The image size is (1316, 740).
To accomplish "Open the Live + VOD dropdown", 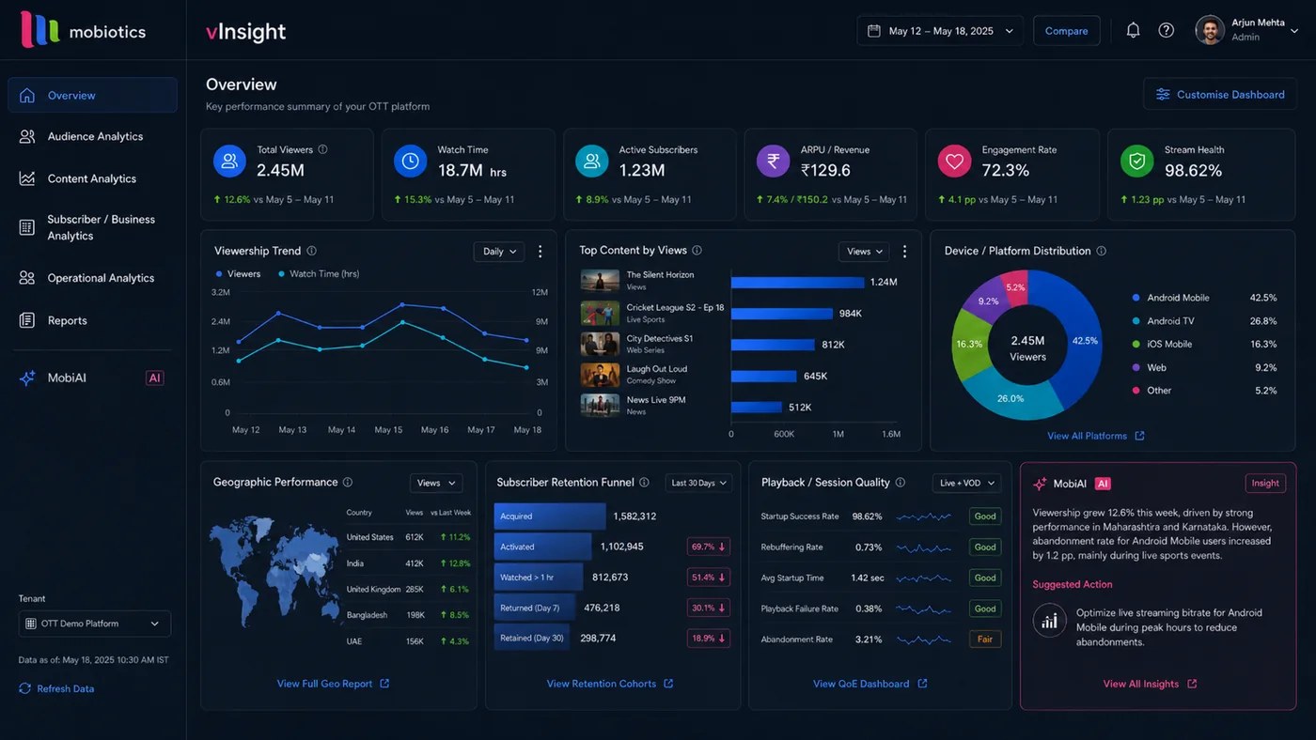I will (x=966, y=483).
